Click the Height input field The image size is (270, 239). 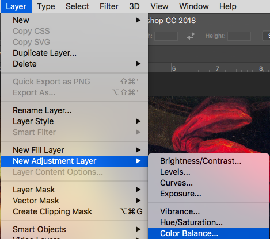click(x=239, y=36)
